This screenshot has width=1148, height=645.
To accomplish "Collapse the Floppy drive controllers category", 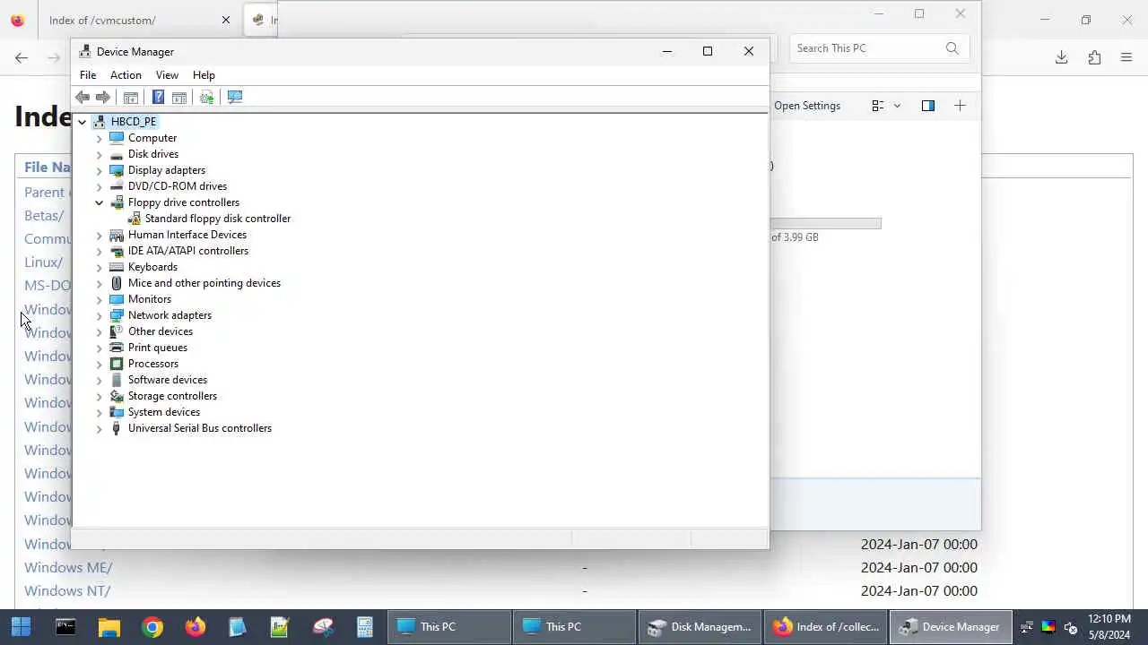I will click(100, 202).
